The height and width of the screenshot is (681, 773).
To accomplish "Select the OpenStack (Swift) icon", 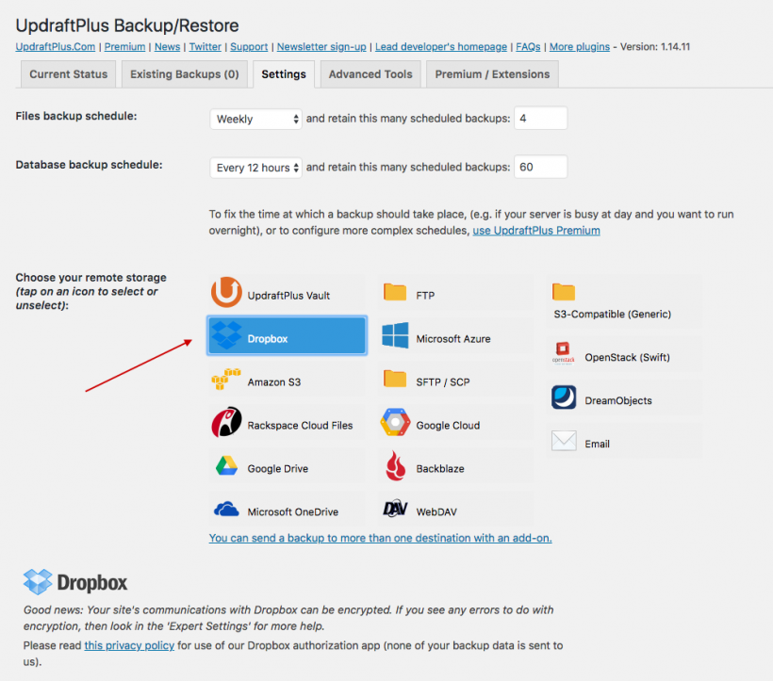I will [x=564, y=353].
